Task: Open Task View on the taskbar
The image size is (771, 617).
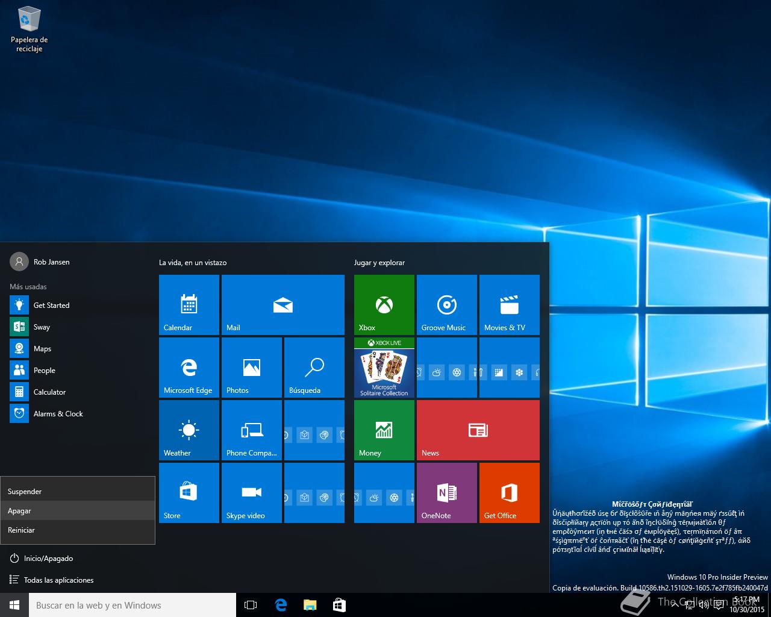Action: pyautogui.click(x=251, y=605)
